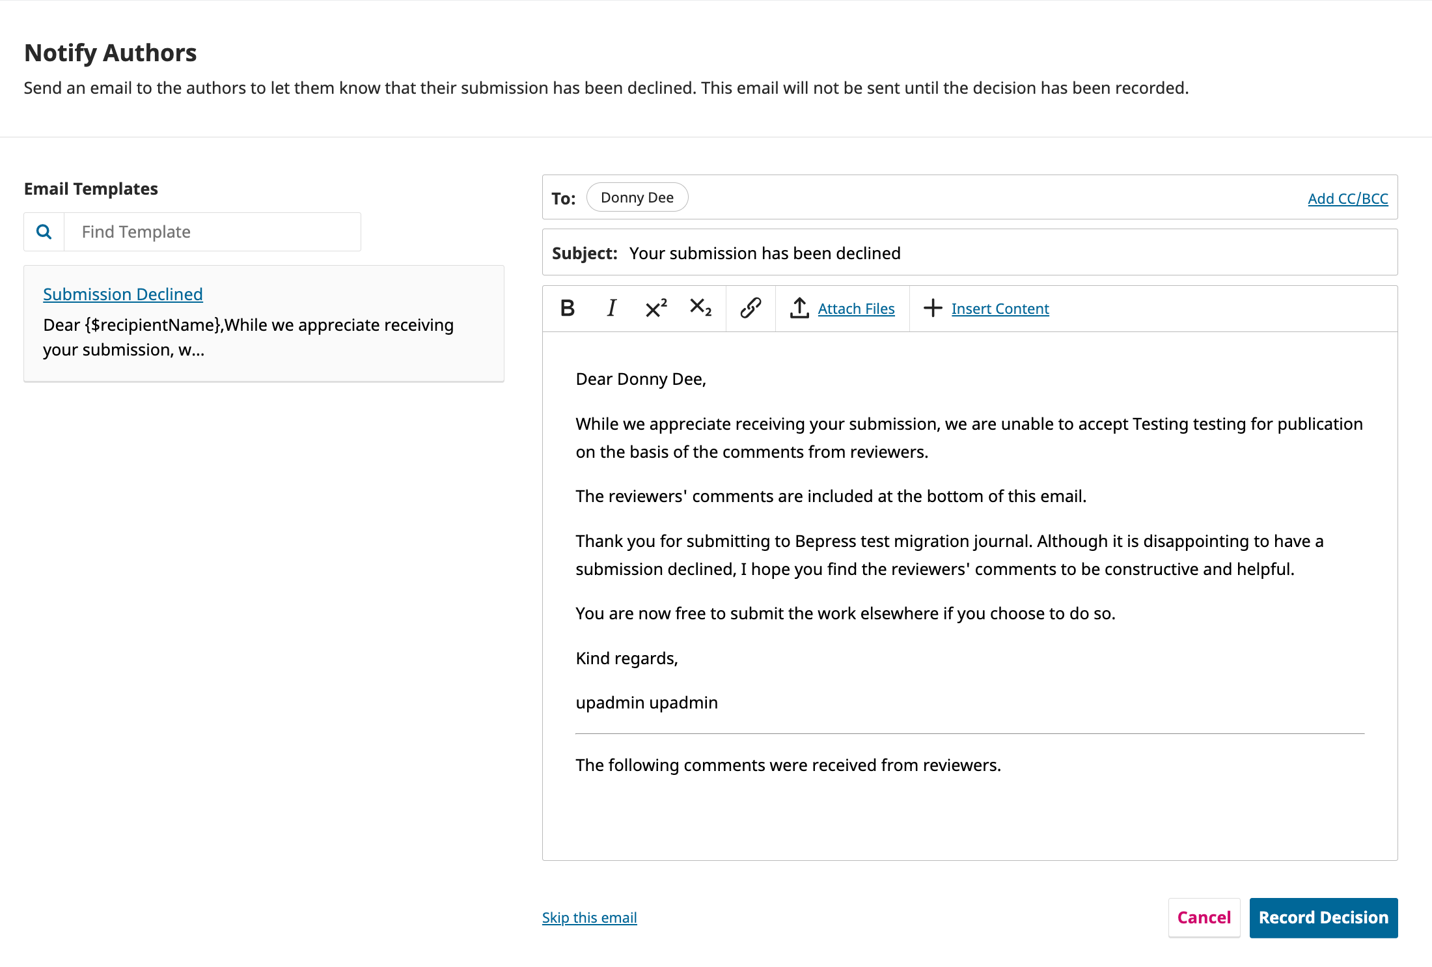Click the upload arrow icon
Screen dimensions: 1432x967
pos(799,308)
